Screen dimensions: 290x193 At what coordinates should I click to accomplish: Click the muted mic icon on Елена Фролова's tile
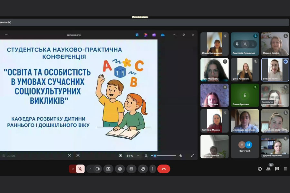(256, 87)
